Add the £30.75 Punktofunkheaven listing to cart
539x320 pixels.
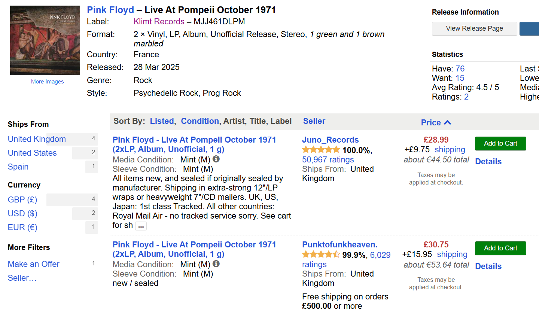click(500, 248)
